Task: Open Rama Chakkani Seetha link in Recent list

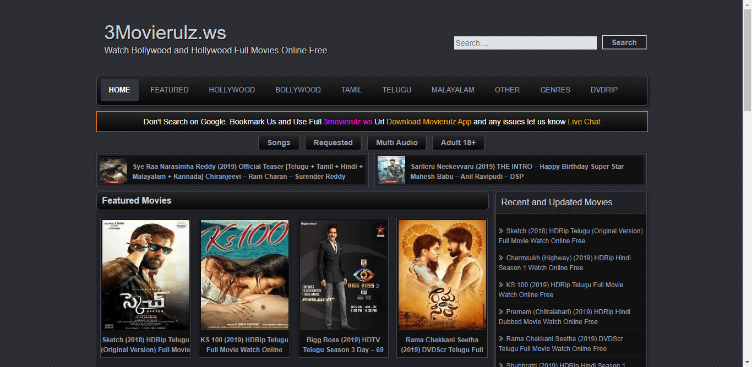Action: pyautogui.click(x=561, y=344)
